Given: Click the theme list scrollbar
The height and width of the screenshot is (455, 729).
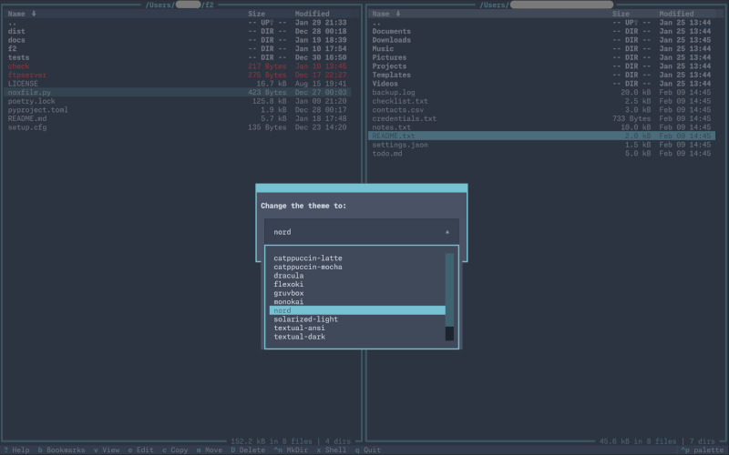Looking at the screenshot, I should click(449, 298).
